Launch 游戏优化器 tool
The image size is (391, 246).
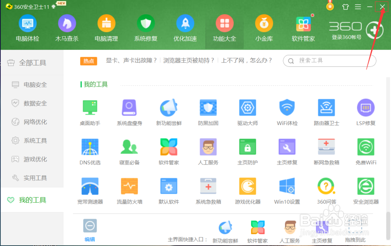pyautogui.click(x=248, y=191)
